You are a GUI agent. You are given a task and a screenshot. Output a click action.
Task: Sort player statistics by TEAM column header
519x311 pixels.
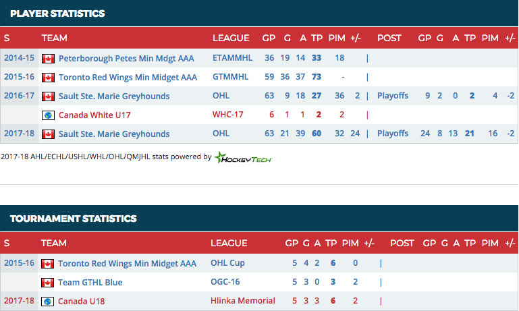(x=55, y=38)
